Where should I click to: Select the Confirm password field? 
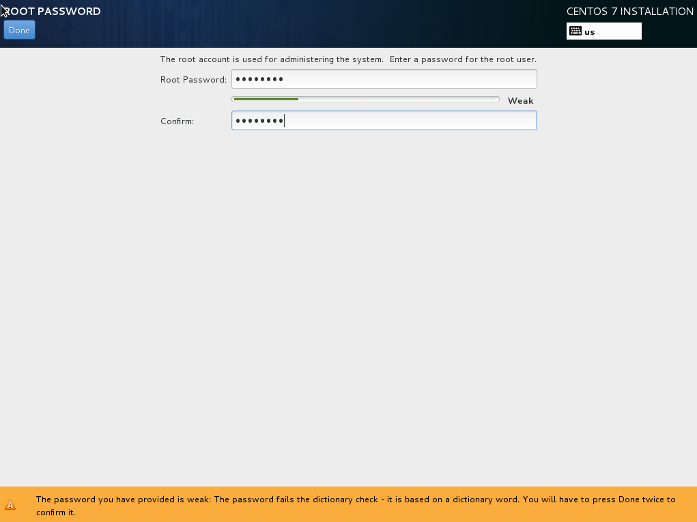click(384, 120)
